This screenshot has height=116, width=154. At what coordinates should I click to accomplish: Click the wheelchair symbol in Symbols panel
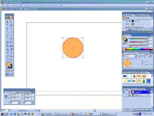click(x=149, y=81)
